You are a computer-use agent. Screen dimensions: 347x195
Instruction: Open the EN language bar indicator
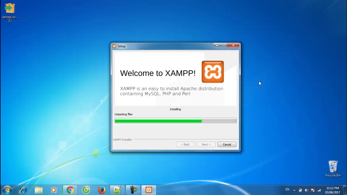[x=287, y=190]
